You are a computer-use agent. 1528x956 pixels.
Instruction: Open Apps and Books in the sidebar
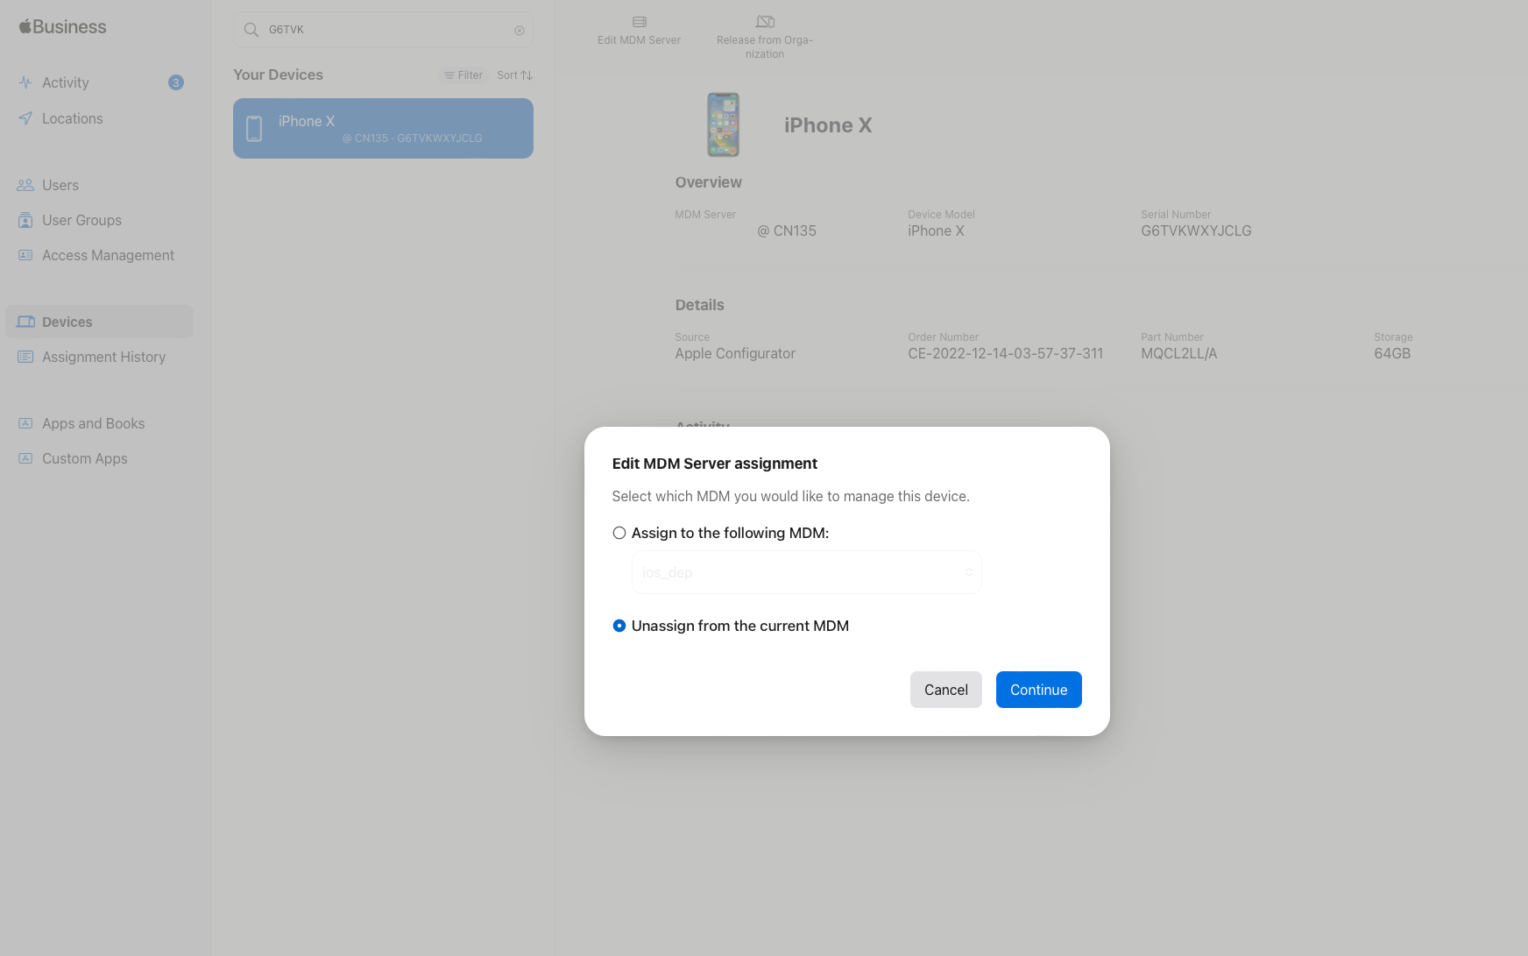coord(99,423)
